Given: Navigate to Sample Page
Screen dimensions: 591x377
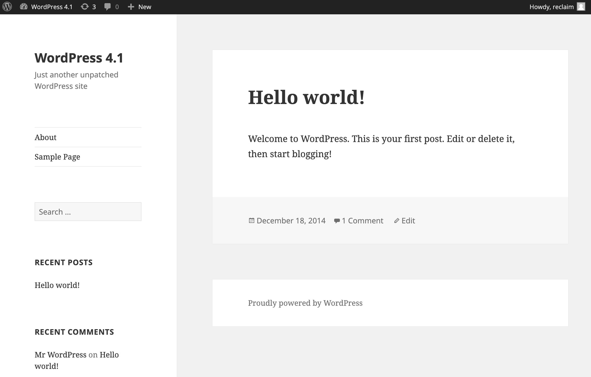Looking at the screenshot, I should pos(57,156).
